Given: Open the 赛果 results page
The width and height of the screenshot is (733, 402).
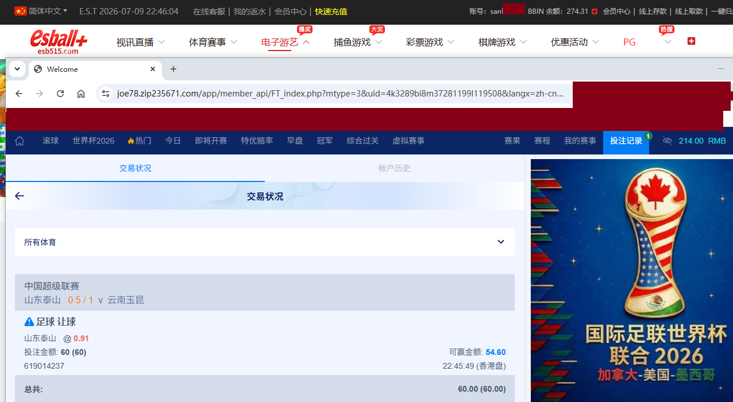Looking at the screenshot, I should click(512, 141).
